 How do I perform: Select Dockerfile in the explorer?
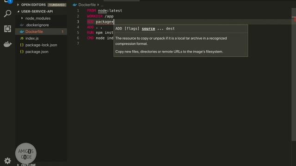click(x=34, y=32)
